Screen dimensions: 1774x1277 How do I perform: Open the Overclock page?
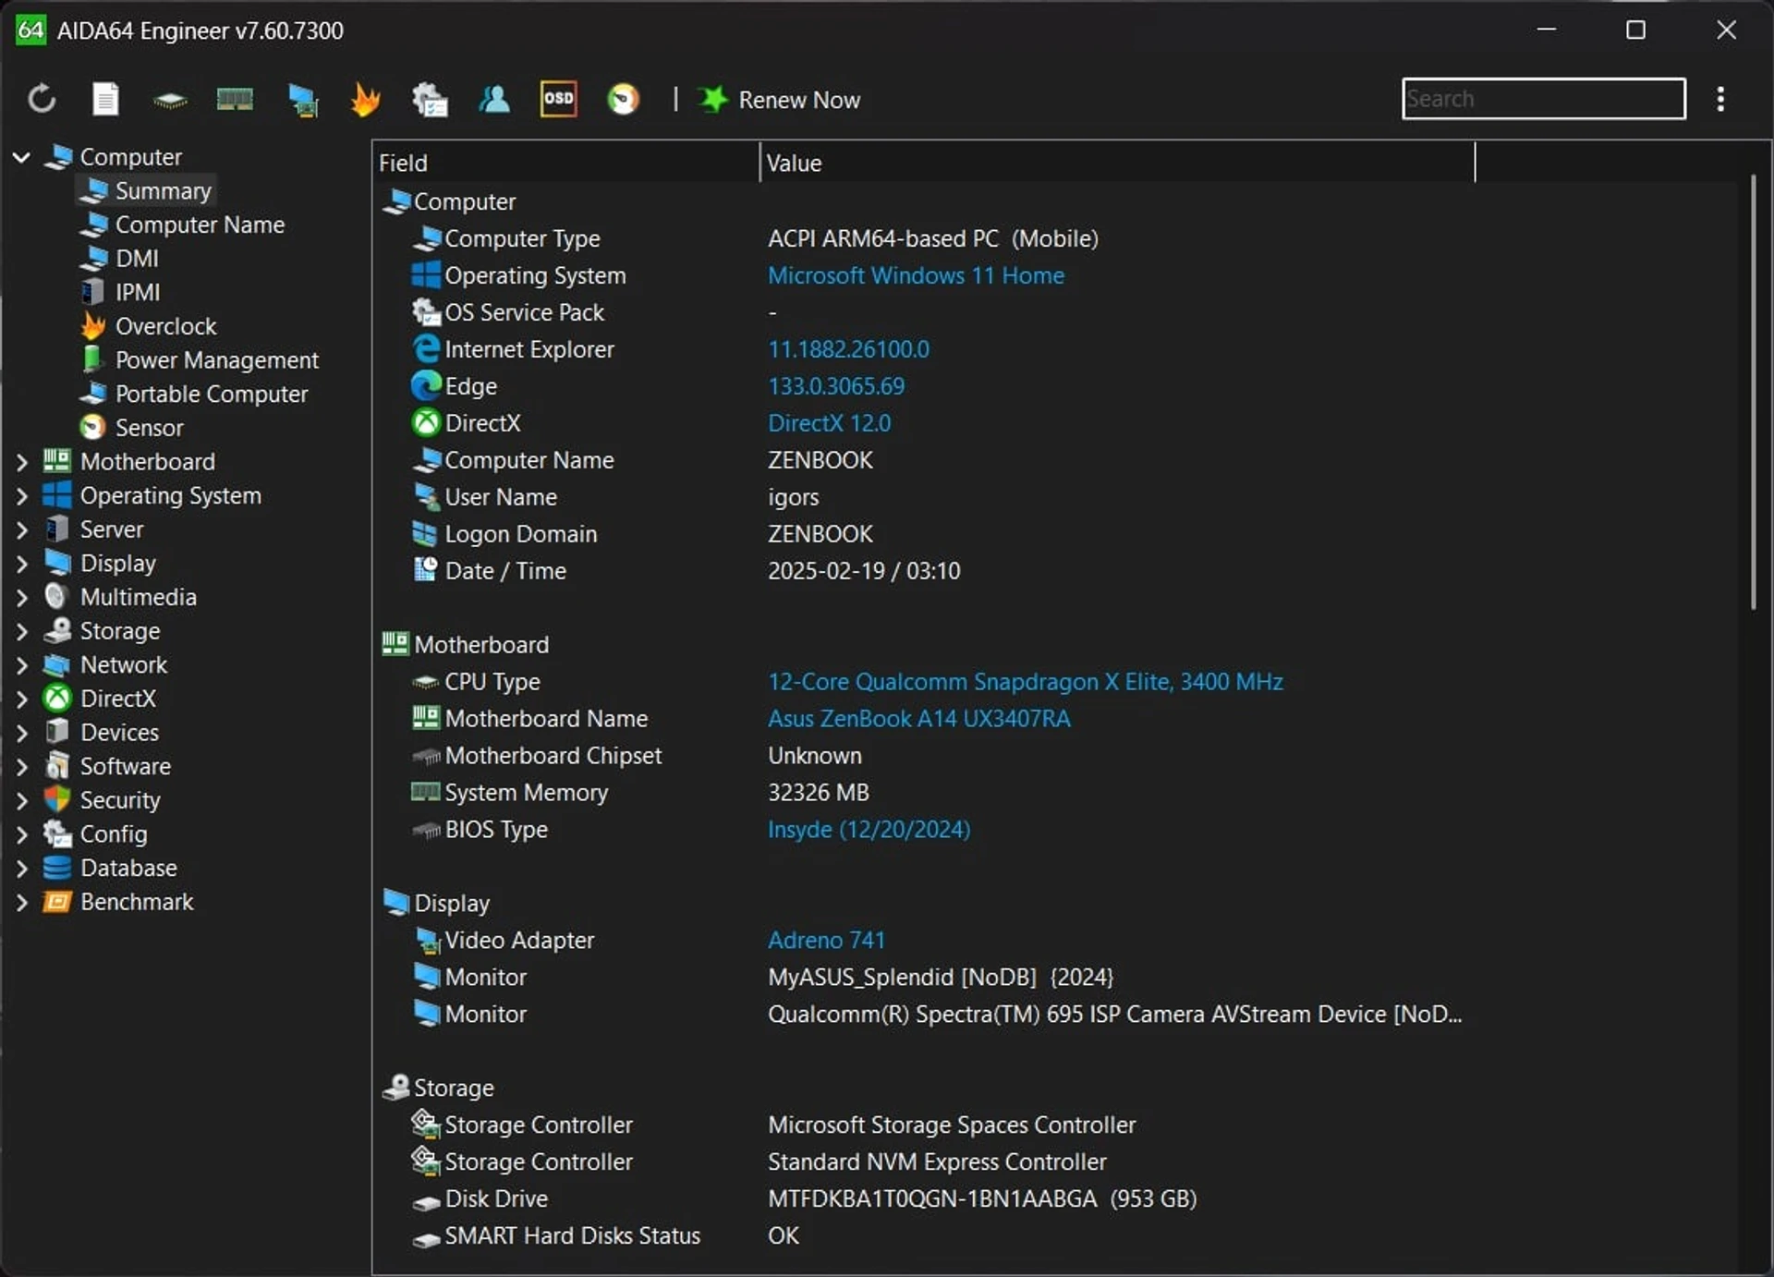click(165, 326)
